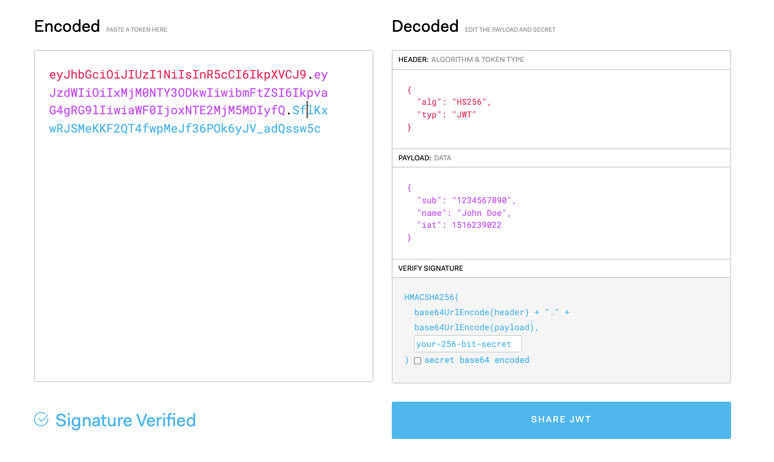This screenshot has height=462, width=774.
Task: Click the purple payload segment of token
Action: tap(188, 93)
